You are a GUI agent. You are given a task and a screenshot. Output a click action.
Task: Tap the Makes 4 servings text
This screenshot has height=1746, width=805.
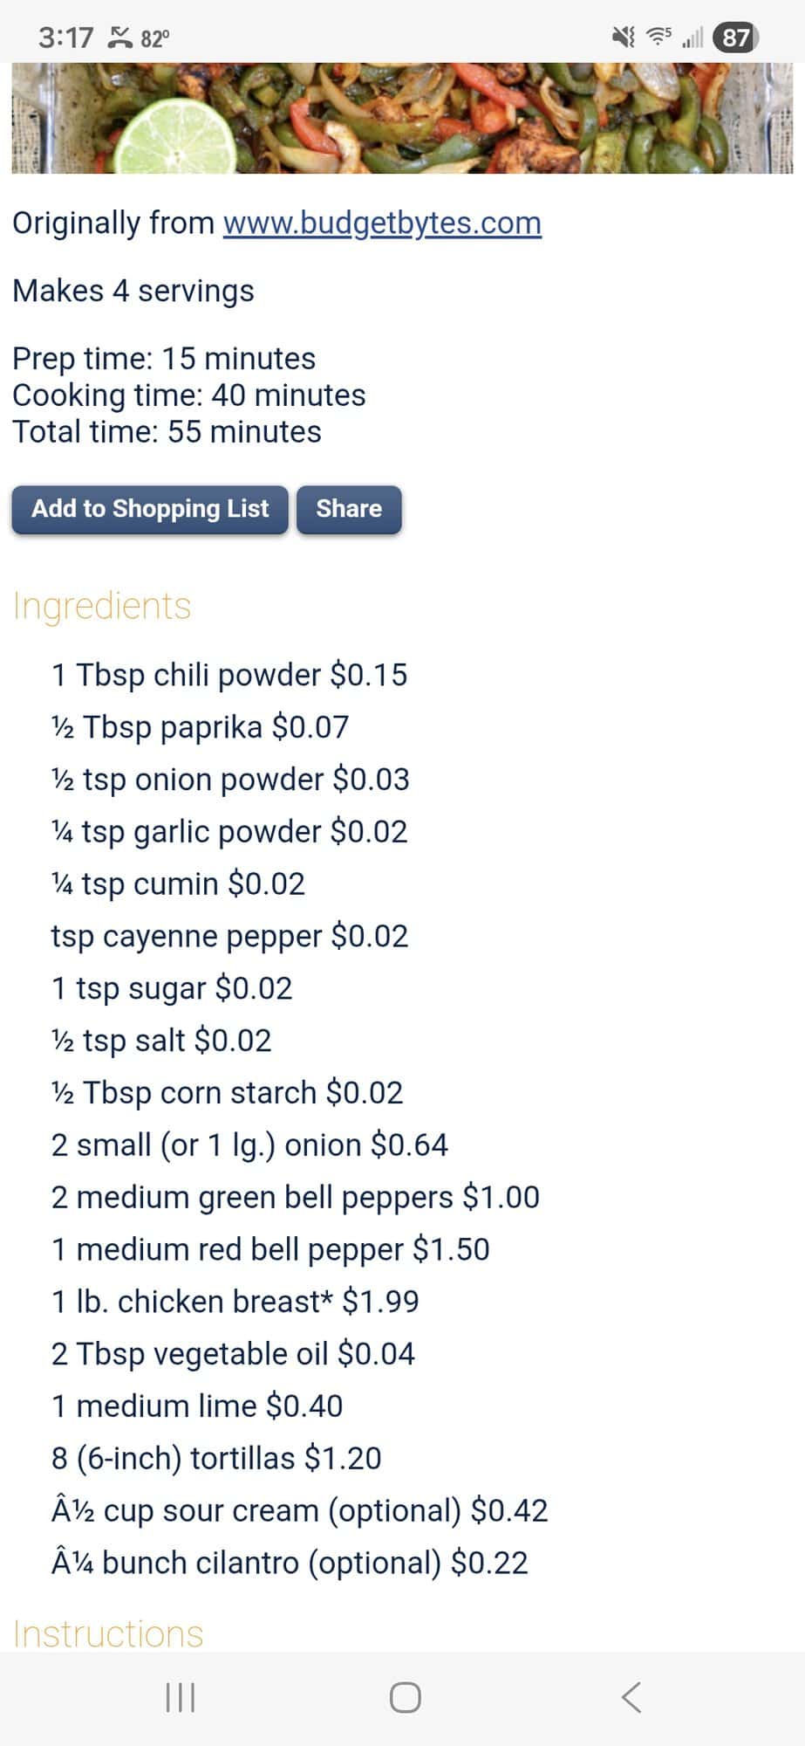click(x=133, y=291)
